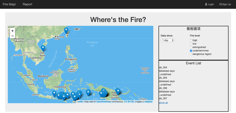Select the lone marker in Banda Sea
This screenshot has height=113, width=236.
tap(88, 93)
